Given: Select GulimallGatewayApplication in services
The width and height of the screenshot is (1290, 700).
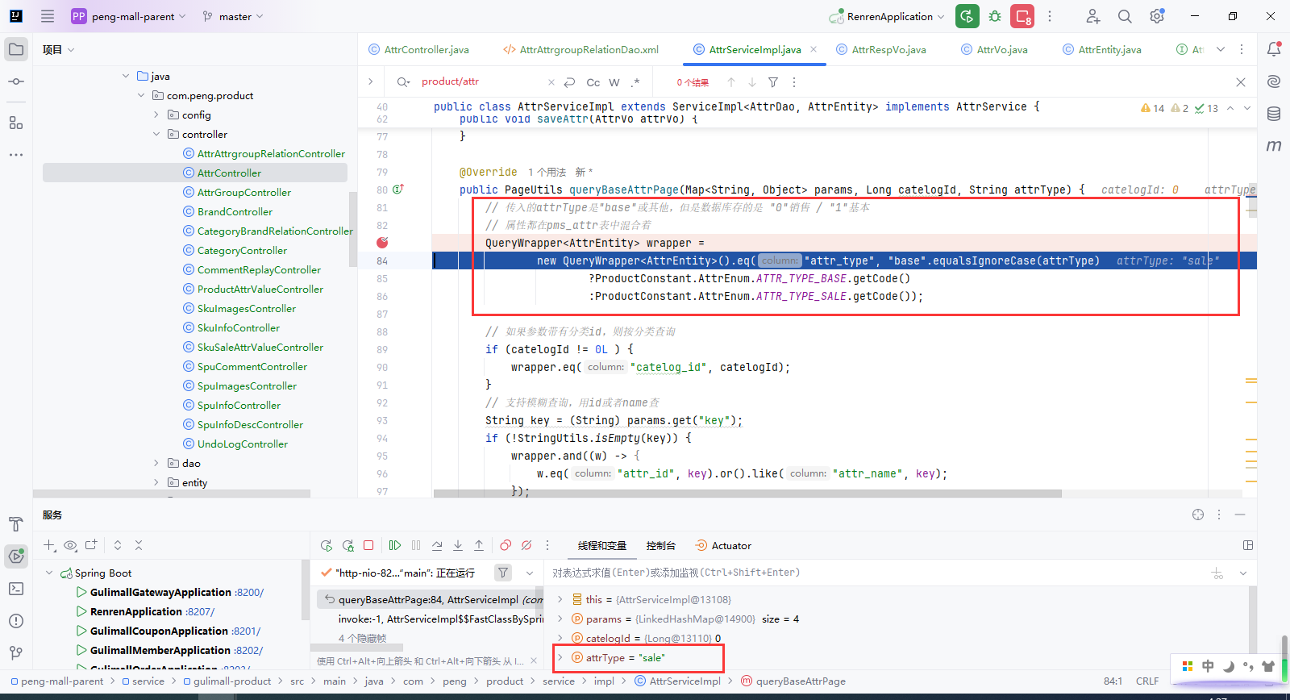Looking at the screenshot, I should pos(160,592).
